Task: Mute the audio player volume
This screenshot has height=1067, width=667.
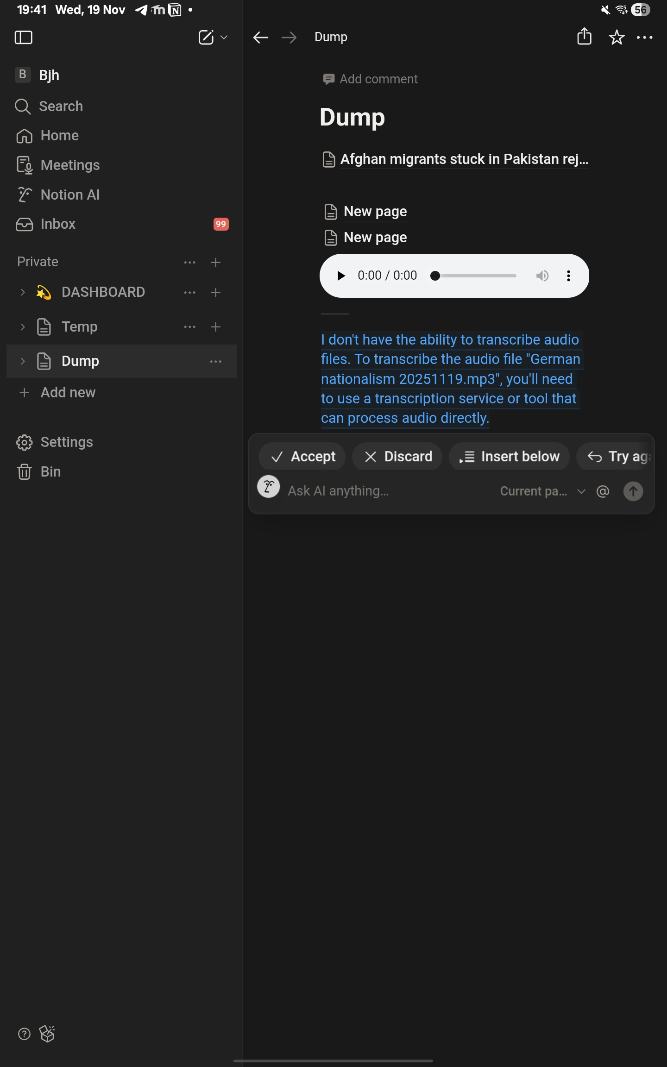Action: (x=542, y=276)
